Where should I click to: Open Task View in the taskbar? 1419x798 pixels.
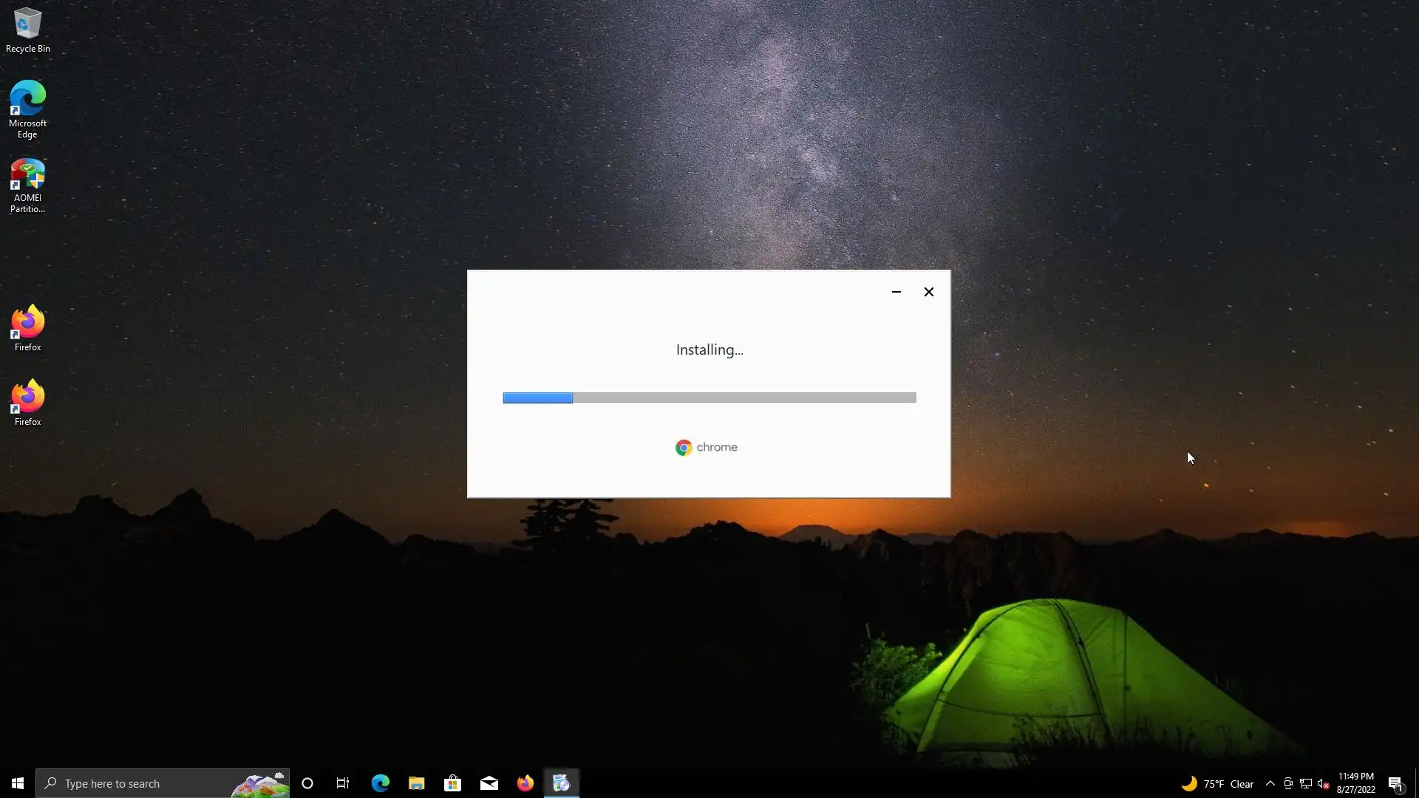click(x=343, y=783)
